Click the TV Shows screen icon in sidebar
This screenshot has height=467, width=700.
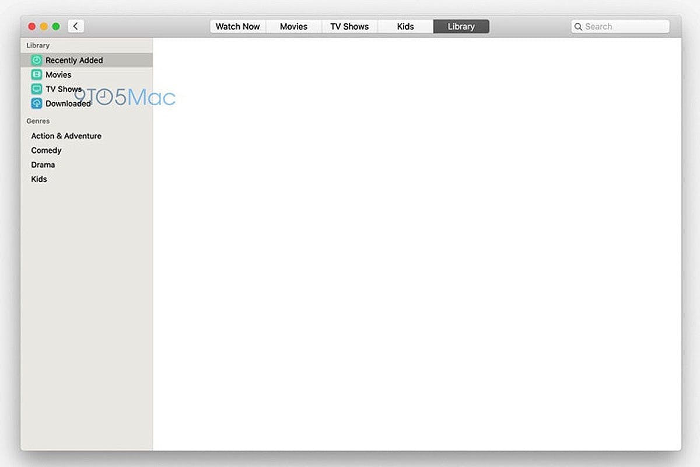coord(37,89)
